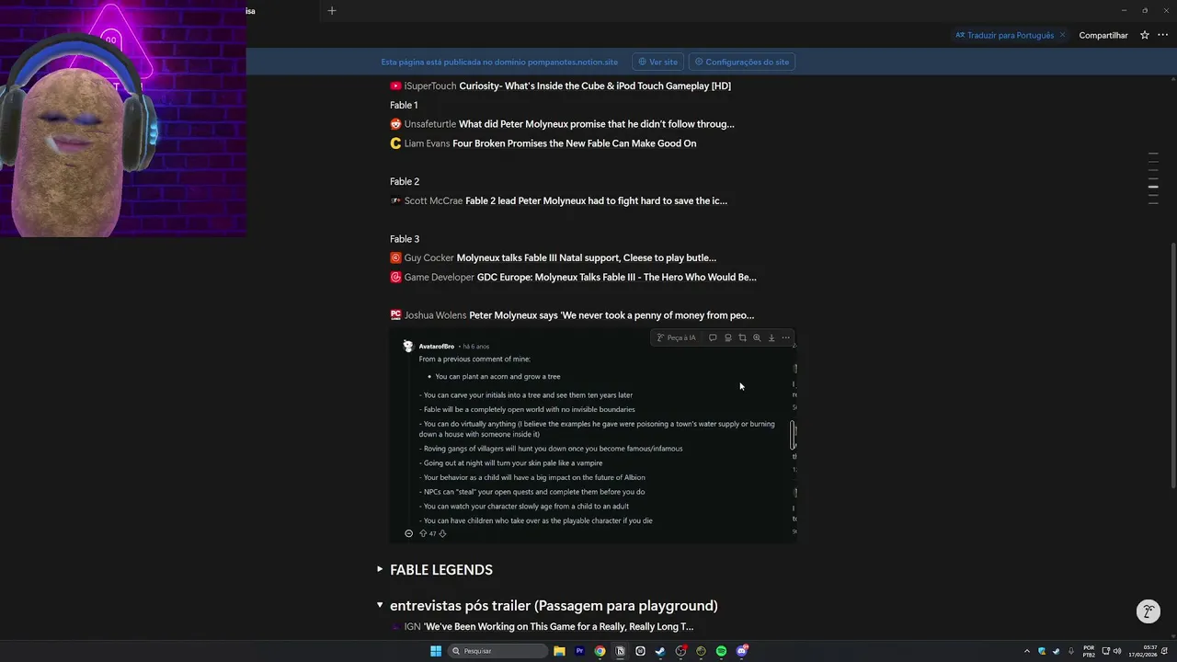
Task: Click the Fable 3 heading text
Action: 405,239
